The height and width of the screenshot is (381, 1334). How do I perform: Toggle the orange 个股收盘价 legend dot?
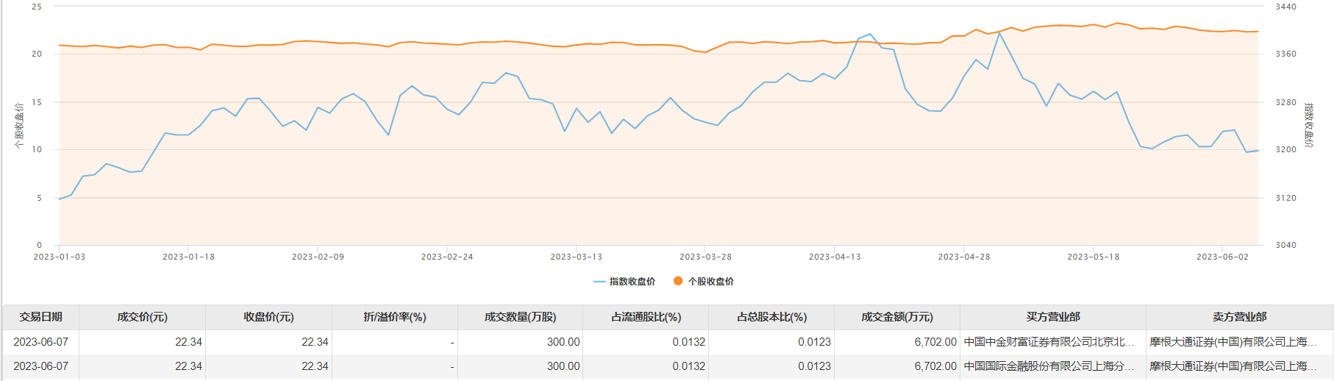(678, 281)
